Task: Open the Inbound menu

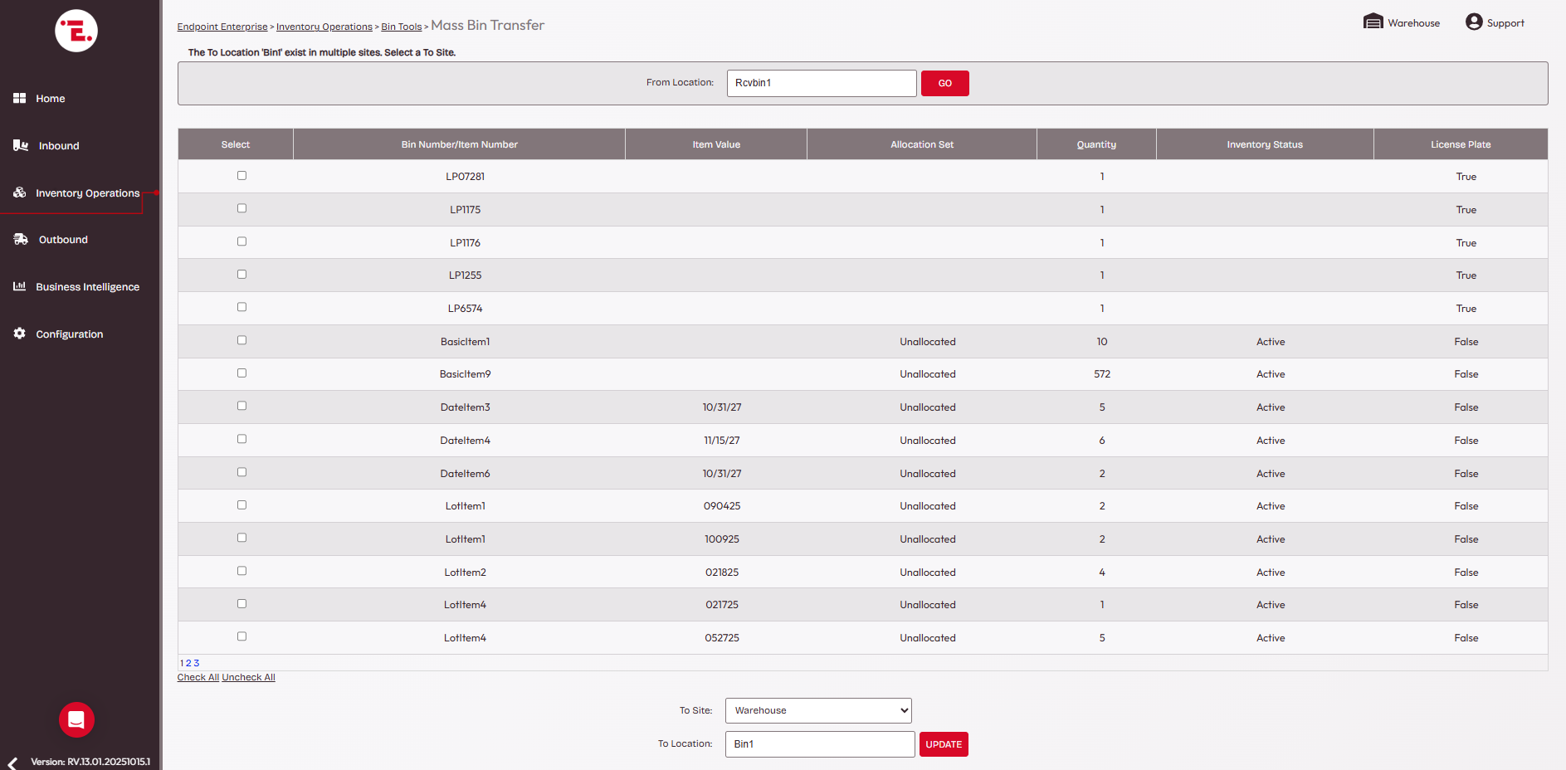Action: click(59, 146)
